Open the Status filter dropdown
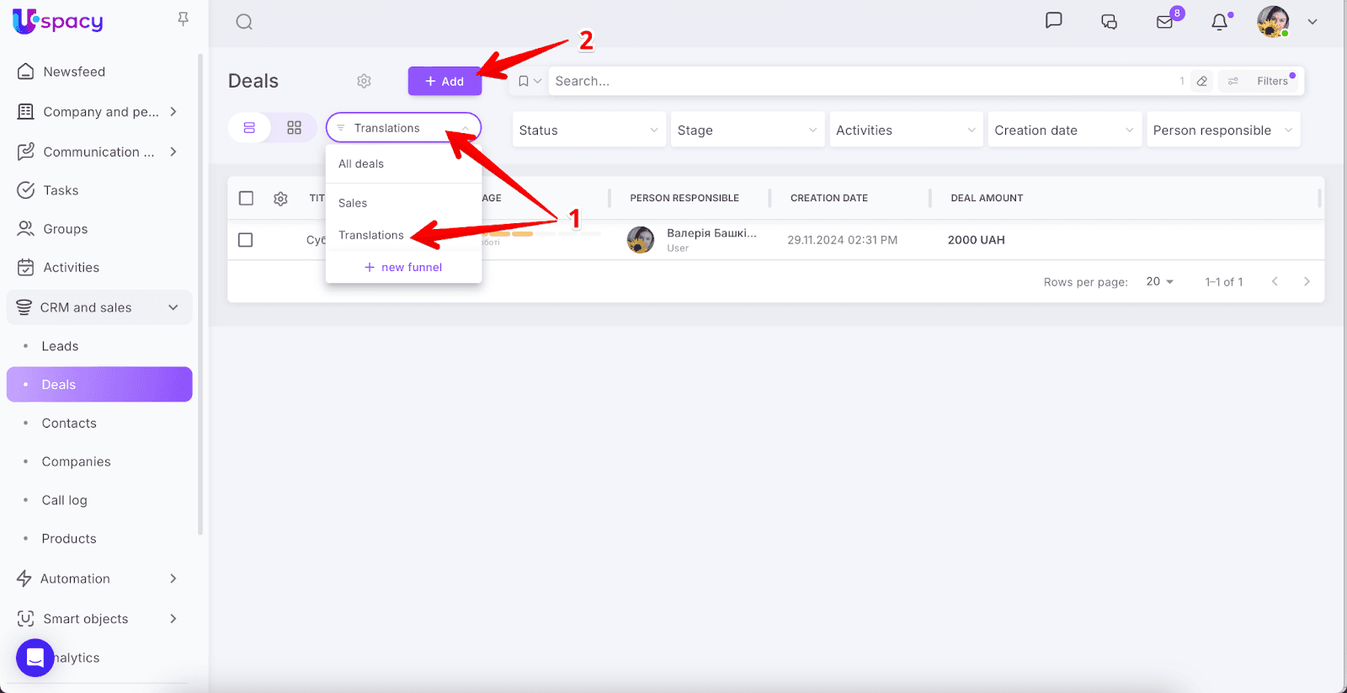Viewport: 1347px width, 693px height. tap(588, 131)
